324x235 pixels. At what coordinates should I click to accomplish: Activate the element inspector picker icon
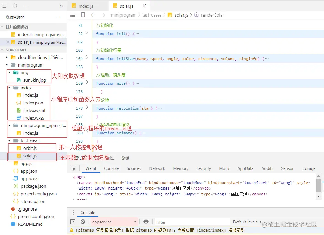click(x=73, y=168)
